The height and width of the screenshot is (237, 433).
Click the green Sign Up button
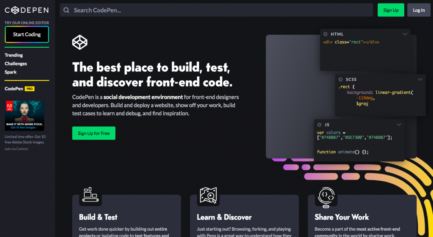pyautogui.click(x=391, y=10)
